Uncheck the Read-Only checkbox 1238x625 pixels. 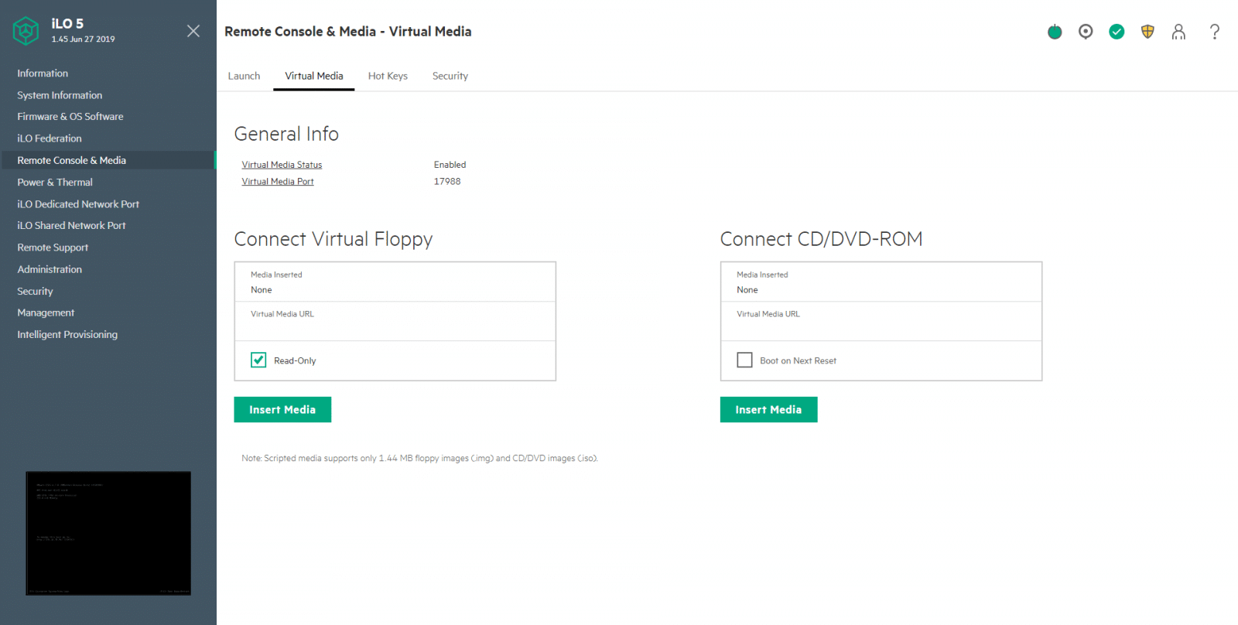pos(258,360)
